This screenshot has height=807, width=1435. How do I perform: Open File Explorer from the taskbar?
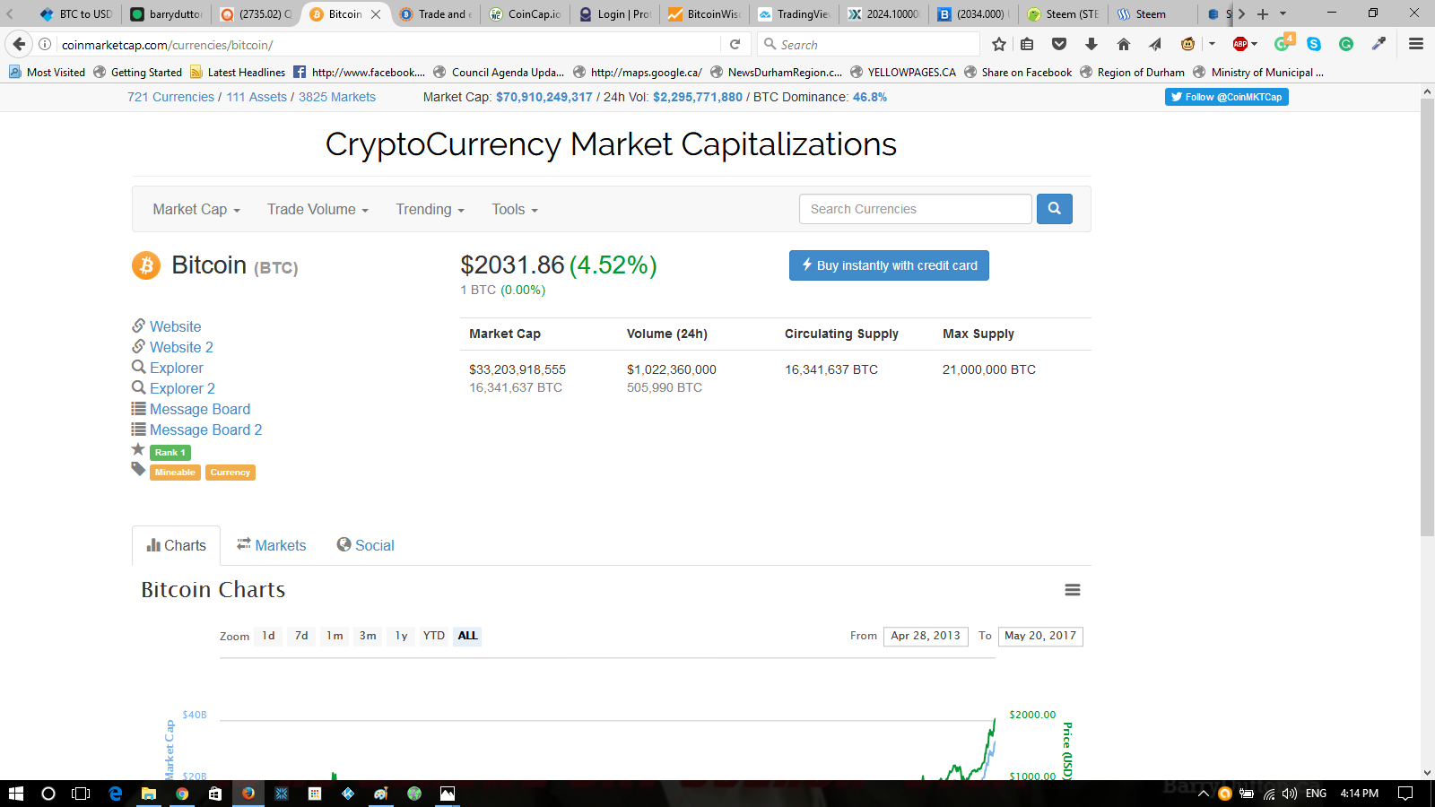pos(149,794)
